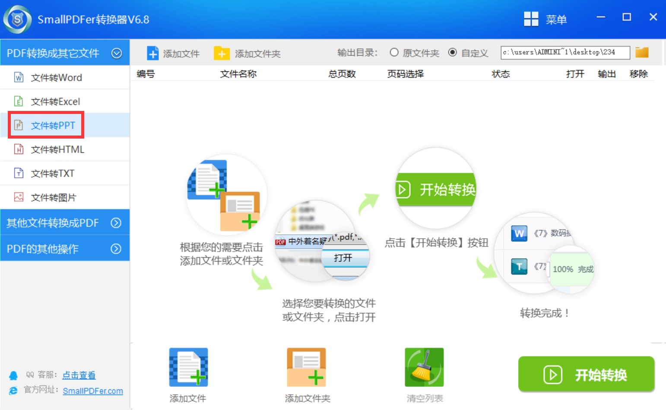Click the large bottom 添加文件夹 icon
Screen dimensions: 666x410
tap(306, 367)
